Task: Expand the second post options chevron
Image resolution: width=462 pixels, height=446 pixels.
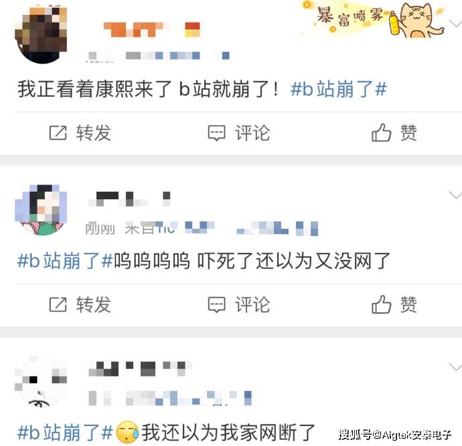Action: tap(455, 195)
